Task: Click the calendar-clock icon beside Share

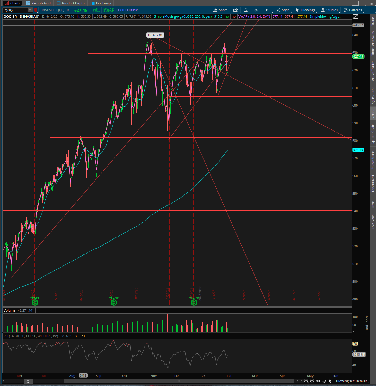Action: pyautogui.click(x=235, y=10)
